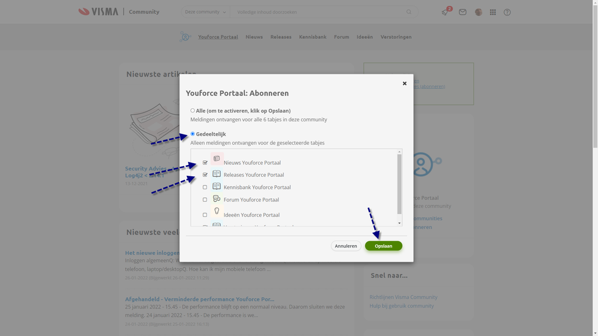Viewport: 598px width, 336px height.
Task: Open the Youforce Portaal nav tab
Action: [218, 37]
